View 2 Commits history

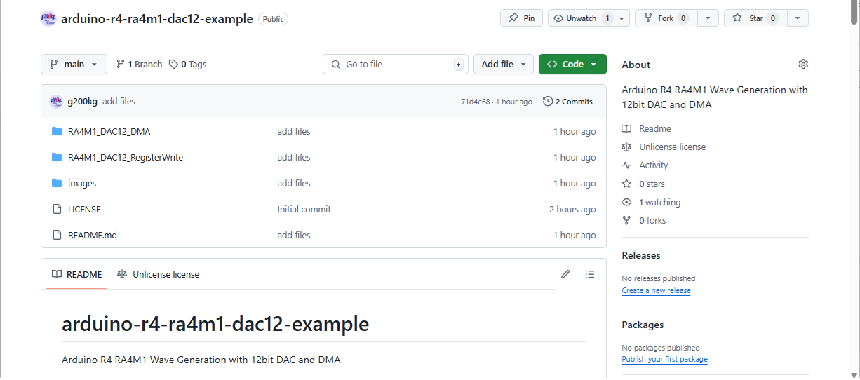pos(567,102)
